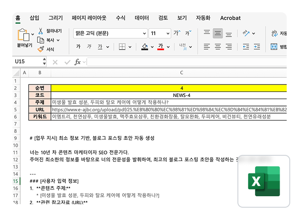This screenshot has width=299, height=220.
Task: Click the Copy (복사) icon
Action: [40, 40]
